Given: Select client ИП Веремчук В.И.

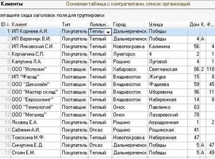Looking at the screenshot, I should pos(31,39).
